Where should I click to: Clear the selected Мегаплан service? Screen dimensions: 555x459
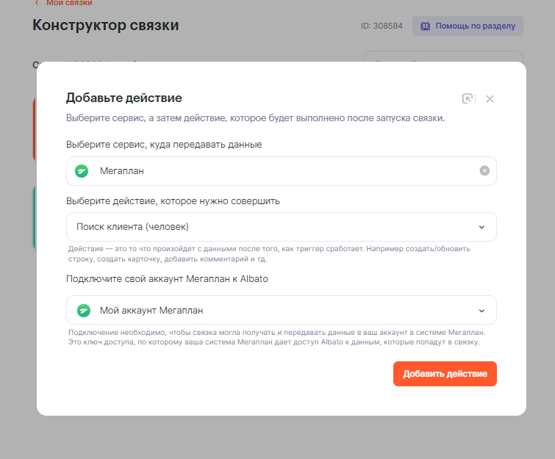click(484, 170)
